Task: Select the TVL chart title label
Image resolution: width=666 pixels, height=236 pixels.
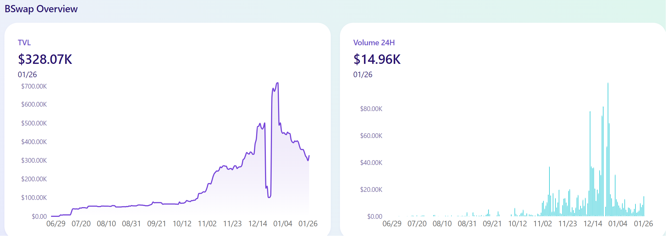Action: (x=24, y=42)
